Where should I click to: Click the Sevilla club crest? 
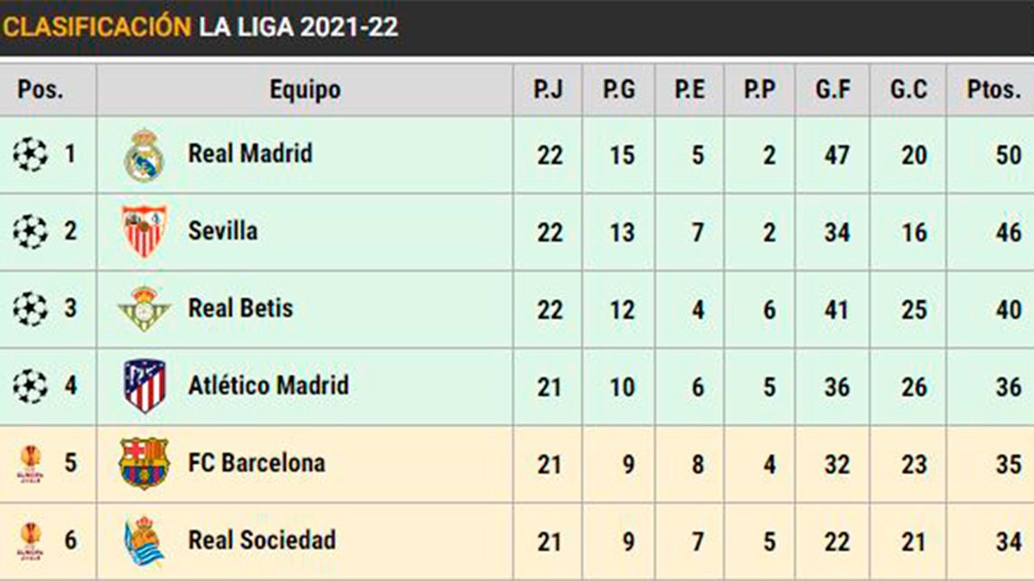coord(144,232)
